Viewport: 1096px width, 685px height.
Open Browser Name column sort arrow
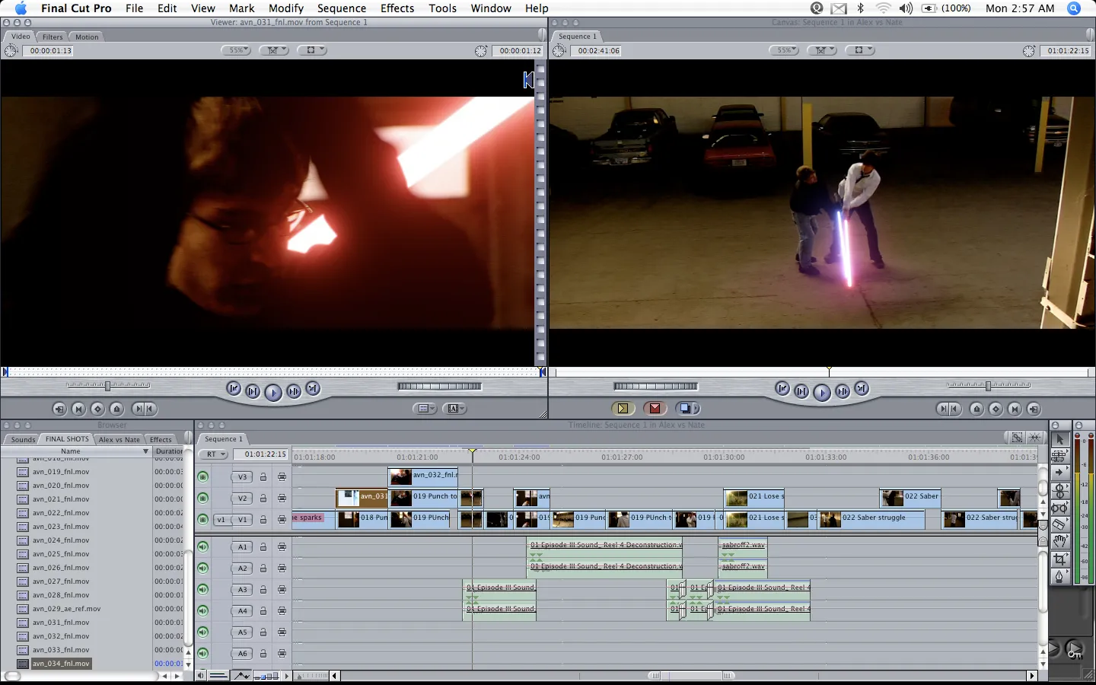click(145, 451)
